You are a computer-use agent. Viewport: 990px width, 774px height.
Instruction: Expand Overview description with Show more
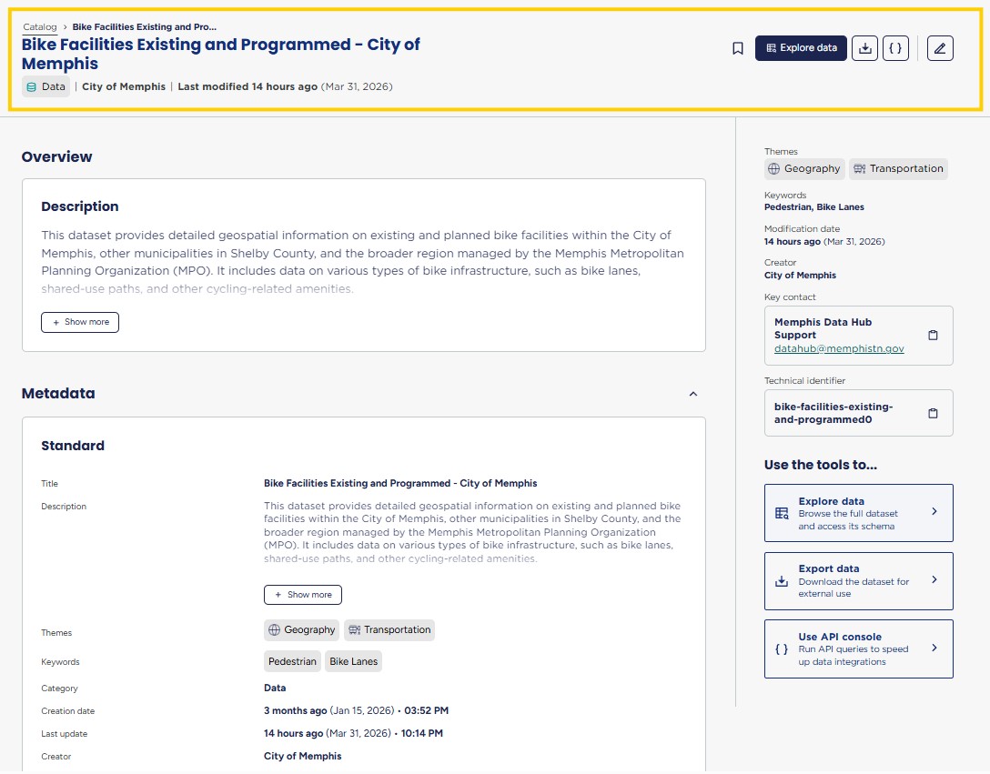(x=80, y=322)
